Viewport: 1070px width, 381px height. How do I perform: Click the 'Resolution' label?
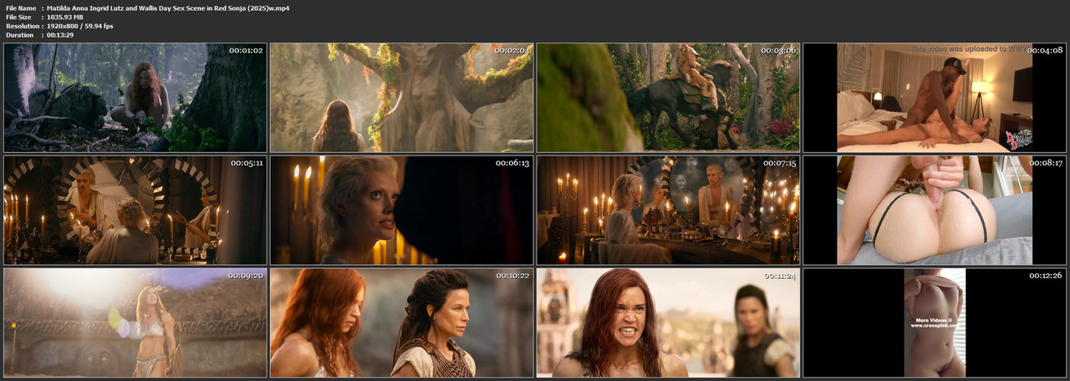[x=22, y=26]
